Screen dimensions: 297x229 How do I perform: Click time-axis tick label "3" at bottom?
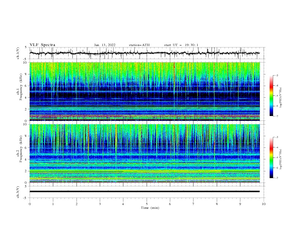point(100,204)
